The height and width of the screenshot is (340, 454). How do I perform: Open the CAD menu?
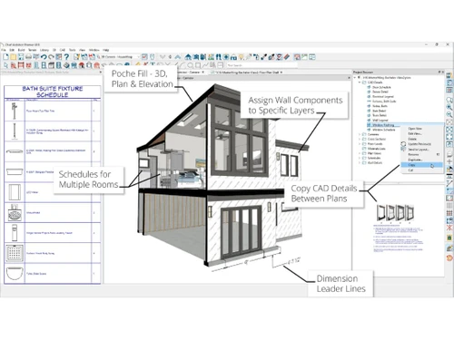pyautogui.click(x=63, y=50)
